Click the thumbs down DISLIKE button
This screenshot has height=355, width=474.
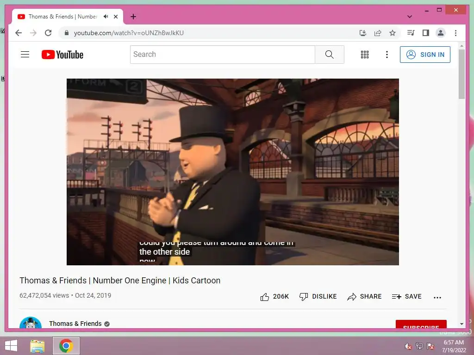pyautogui.click(x=318, y=296)
